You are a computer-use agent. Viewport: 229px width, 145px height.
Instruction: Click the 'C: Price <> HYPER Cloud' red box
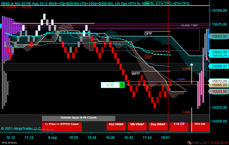pos(62,127)
